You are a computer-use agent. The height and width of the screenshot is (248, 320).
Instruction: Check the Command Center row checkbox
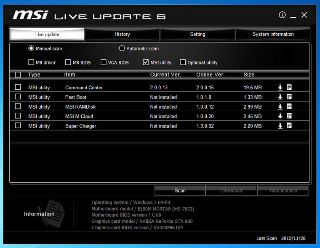pos(18,87)
